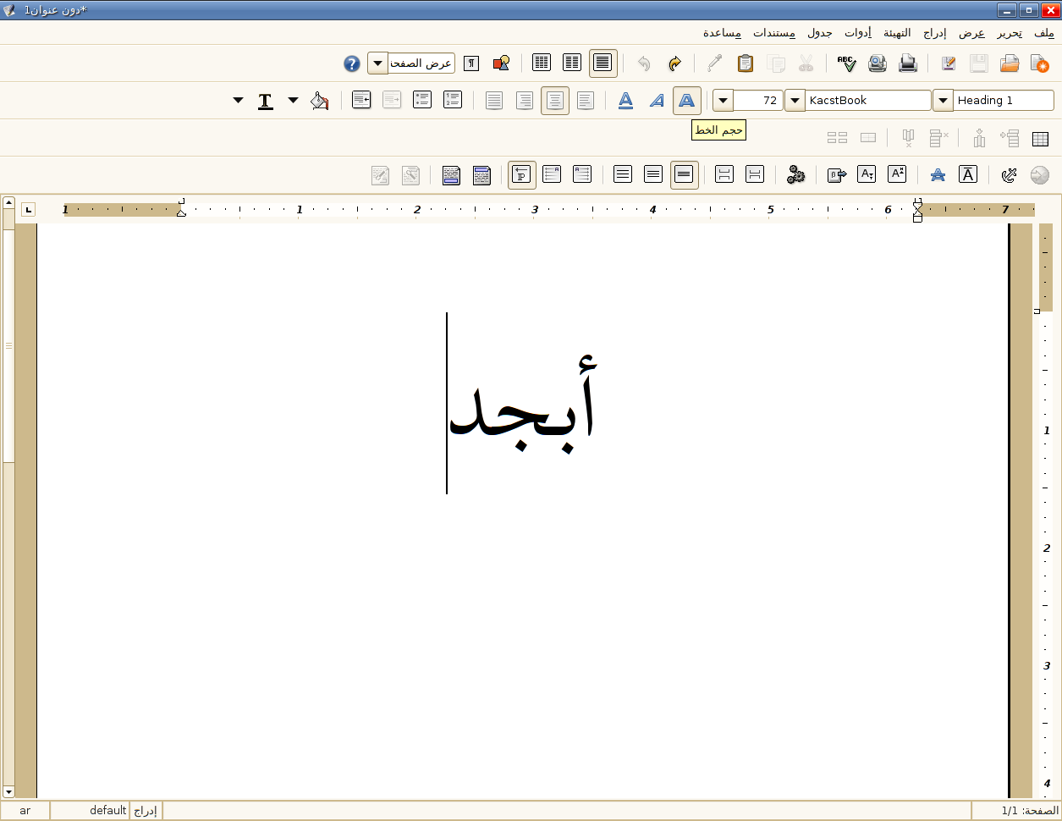Click the gears icon in the bottom toolbar

click(795, 175)
